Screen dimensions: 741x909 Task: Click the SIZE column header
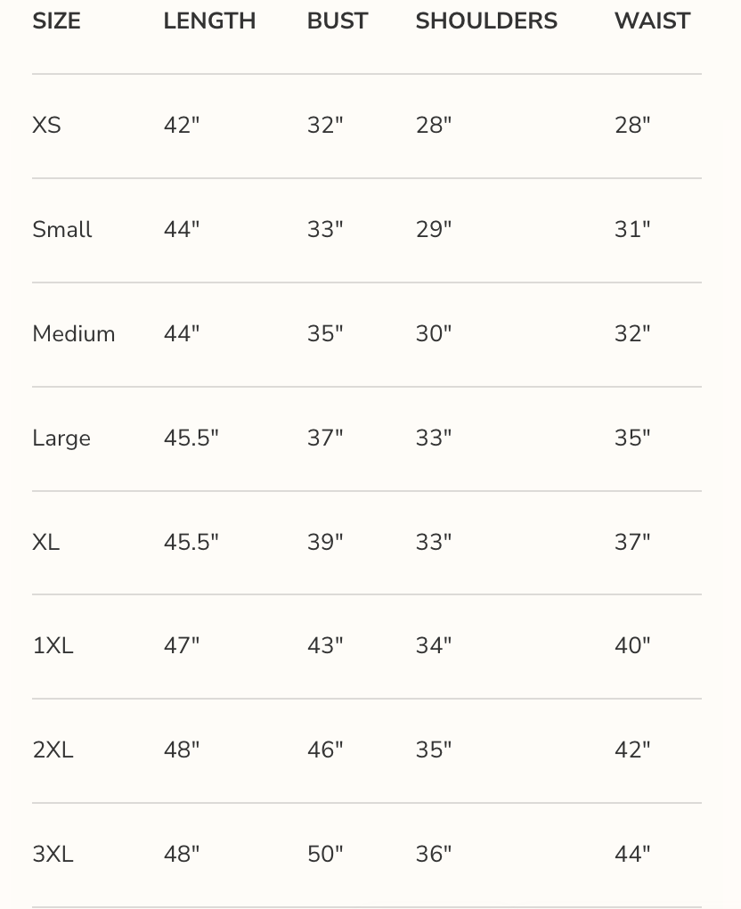point(56,21)
